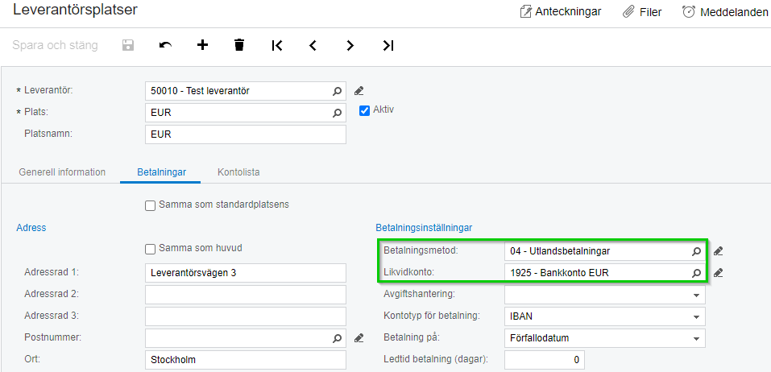Image resolution: width=771 pixels, height=372 pixels.
Task: Open Filer attachments
Action: pos(642,12)
